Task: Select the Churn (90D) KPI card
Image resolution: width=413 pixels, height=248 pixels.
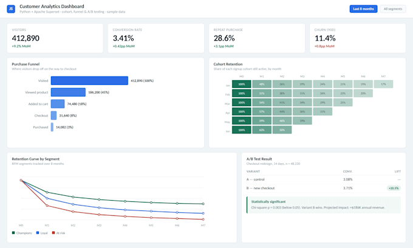Action: click(358, 38)
